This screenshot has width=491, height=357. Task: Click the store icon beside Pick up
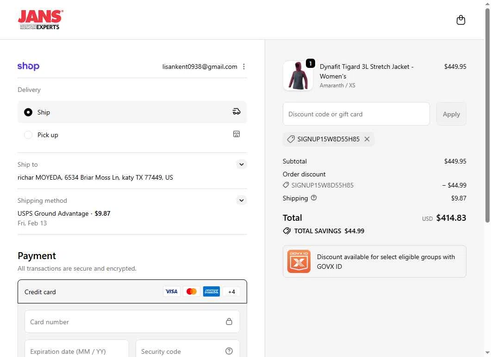pos(236,134)
